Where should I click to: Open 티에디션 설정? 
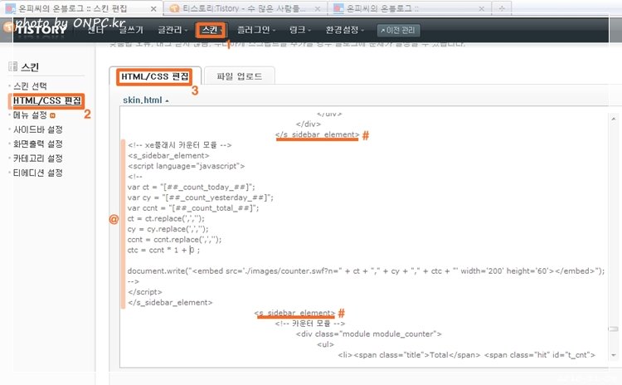(37, 173)
